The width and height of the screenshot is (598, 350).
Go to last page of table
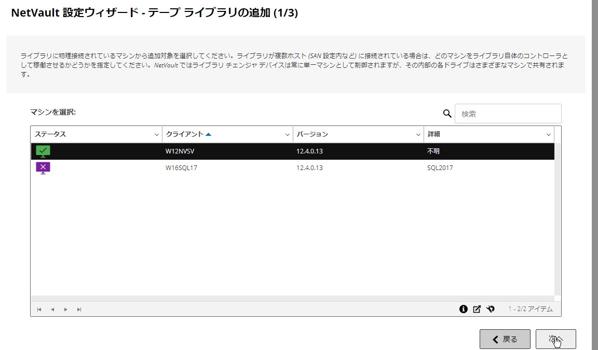(x=79, y=309)
